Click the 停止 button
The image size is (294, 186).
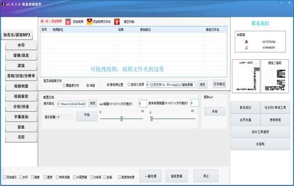pos(206,176)
